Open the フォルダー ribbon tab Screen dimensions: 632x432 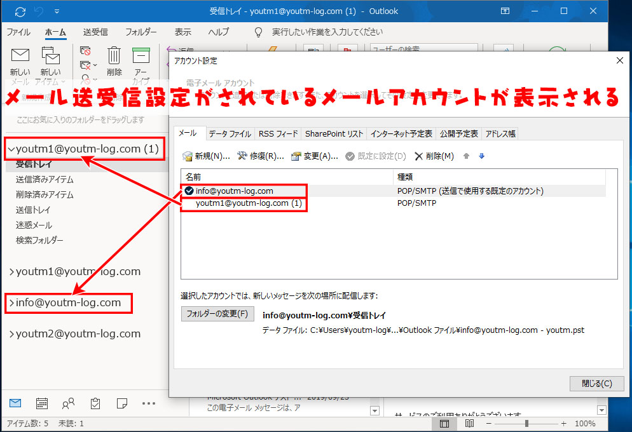(x=141, y=32)
